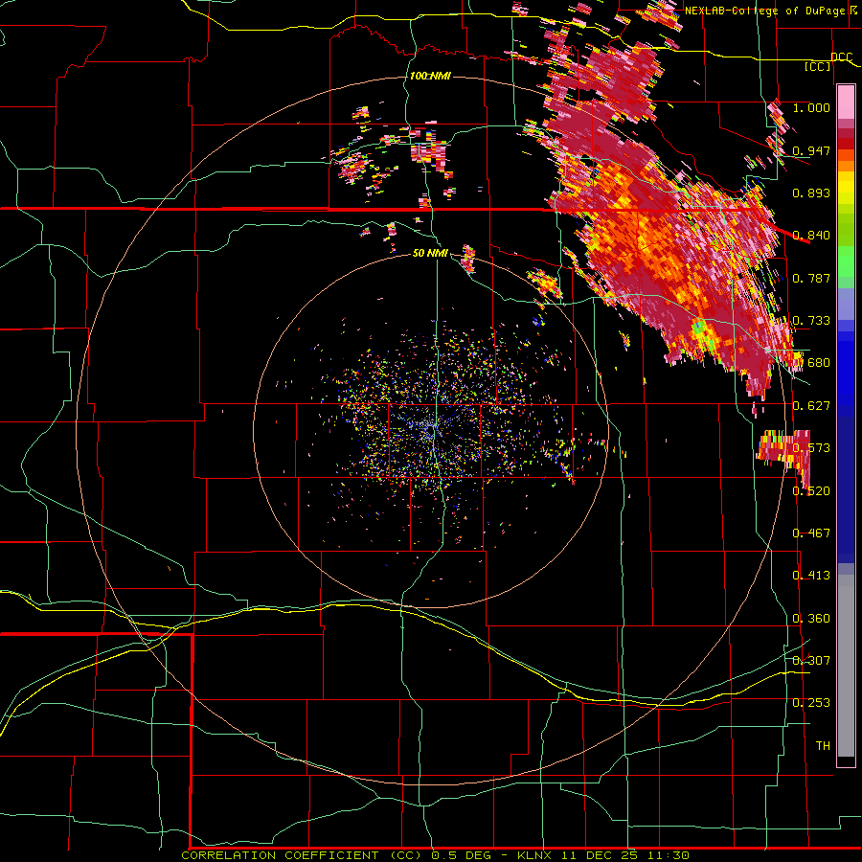The height and width of the screenshot is (862, 862).
Task: Click the 0.787 scale value
Action: (x=811, y=278)
